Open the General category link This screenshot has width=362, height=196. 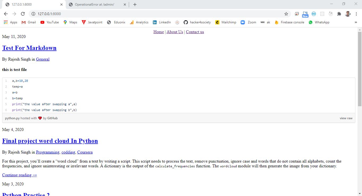pos(43,59)
